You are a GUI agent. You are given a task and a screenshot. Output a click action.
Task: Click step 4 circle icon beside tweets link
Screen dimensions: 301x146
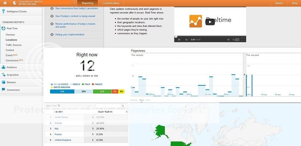[x=52, y=24]
